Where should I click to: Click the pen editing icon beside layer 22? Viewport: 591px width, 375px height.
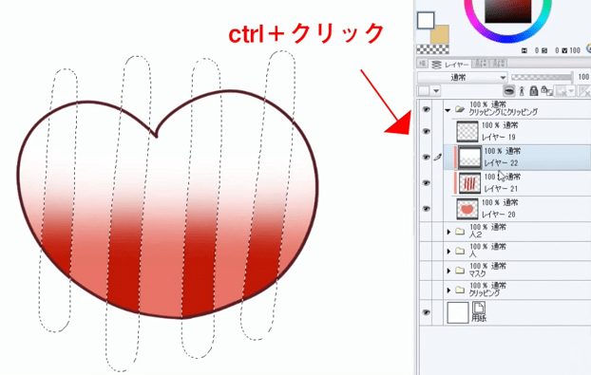tap(437, 157)
